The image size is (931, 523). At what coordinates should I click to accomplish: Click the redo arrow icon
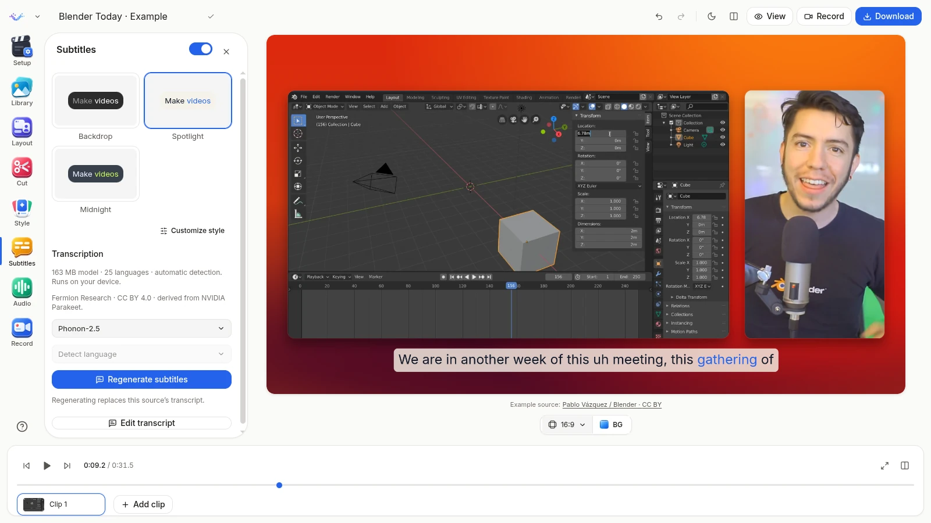[x=681, y=16]
